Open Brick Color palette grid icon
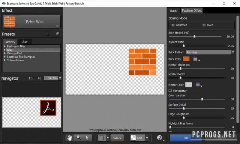The width and height of the screenshot is (240, 144). [x=195, y=59]
